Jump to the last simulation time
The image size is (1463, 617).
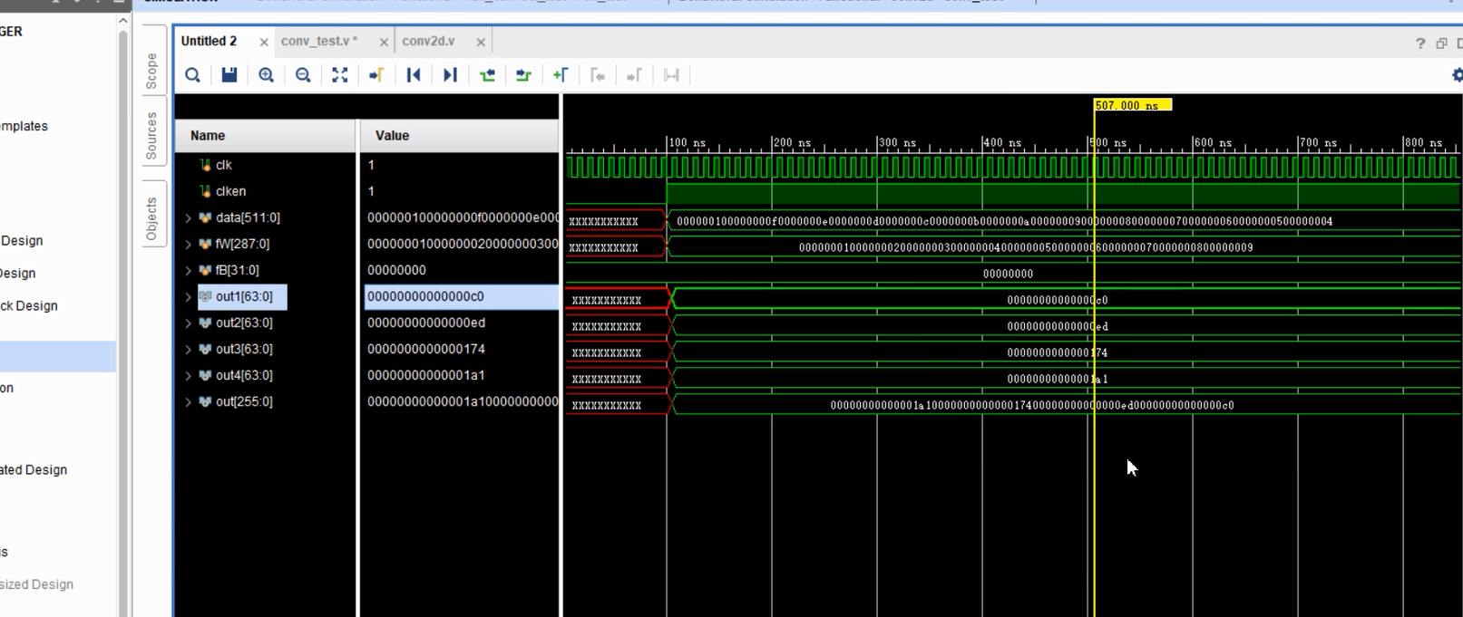tap(450, 75)
